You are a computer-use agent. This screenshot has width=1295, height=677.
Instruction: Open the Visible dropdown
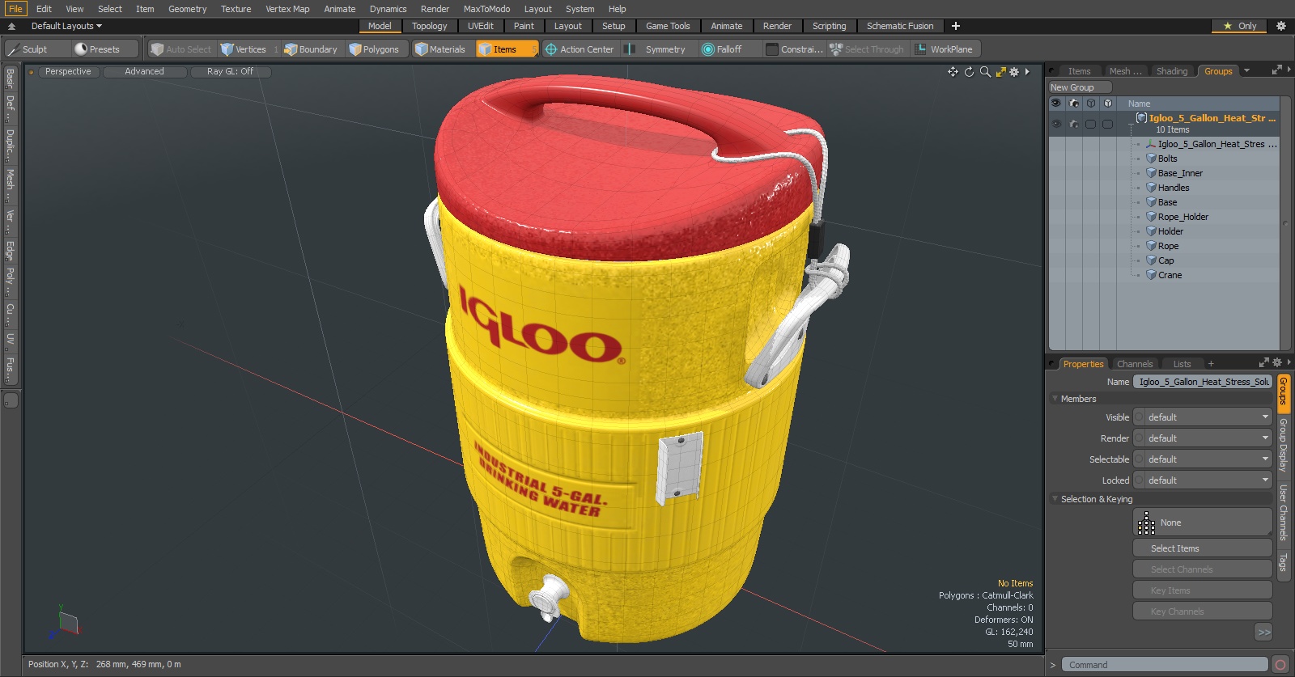coord(1202,417)
